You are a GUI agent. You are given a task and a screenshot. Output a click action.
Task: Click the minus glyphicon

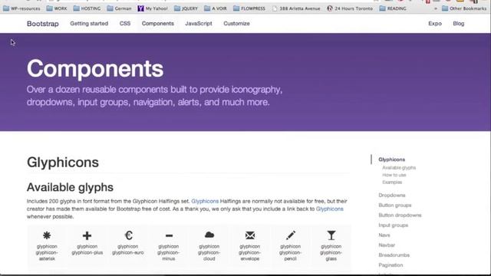coord(169,235)
